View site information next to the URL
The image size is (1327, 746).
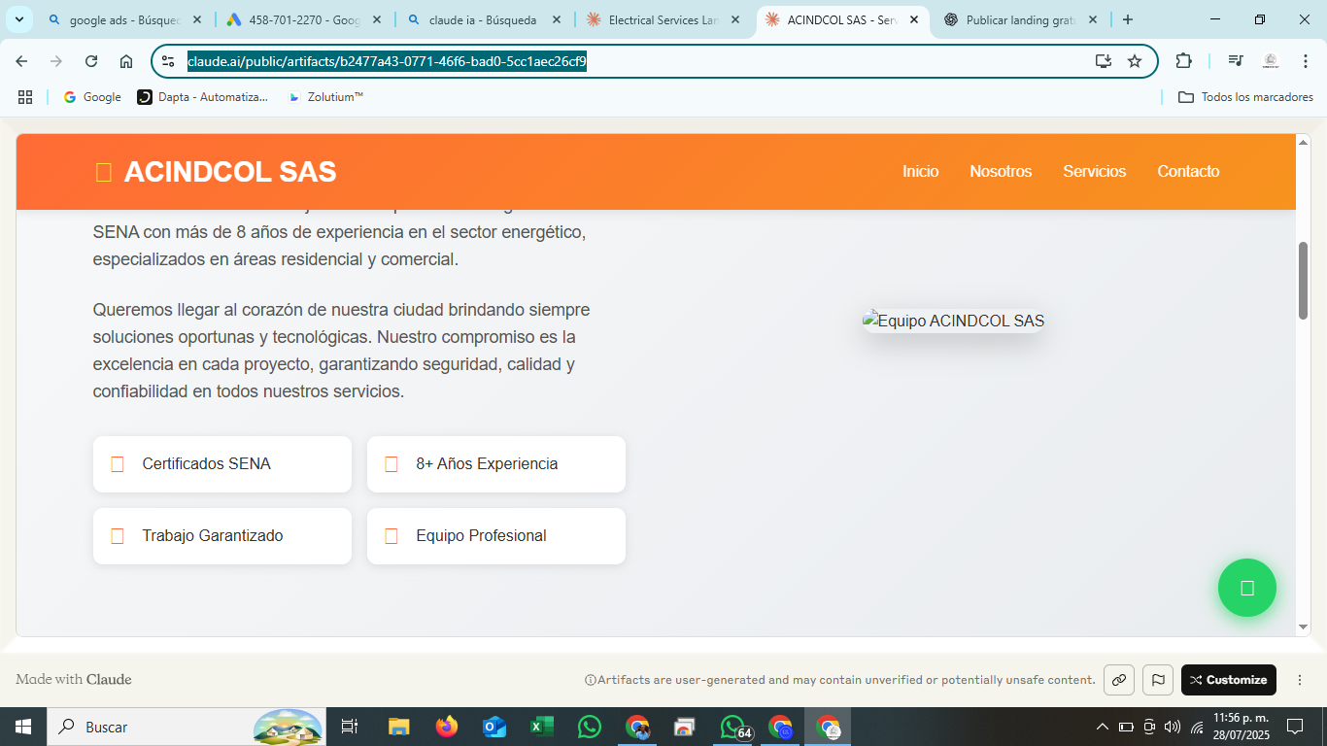pyautogui.click(x=168, y=61)
